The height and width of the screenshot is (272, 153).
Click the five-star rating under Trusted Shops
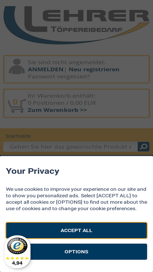click(x=17, y=258)
